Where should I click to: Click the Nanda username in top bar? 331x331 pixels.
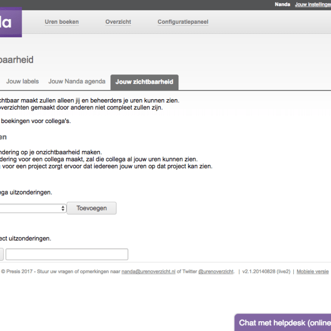coord(282,4)
